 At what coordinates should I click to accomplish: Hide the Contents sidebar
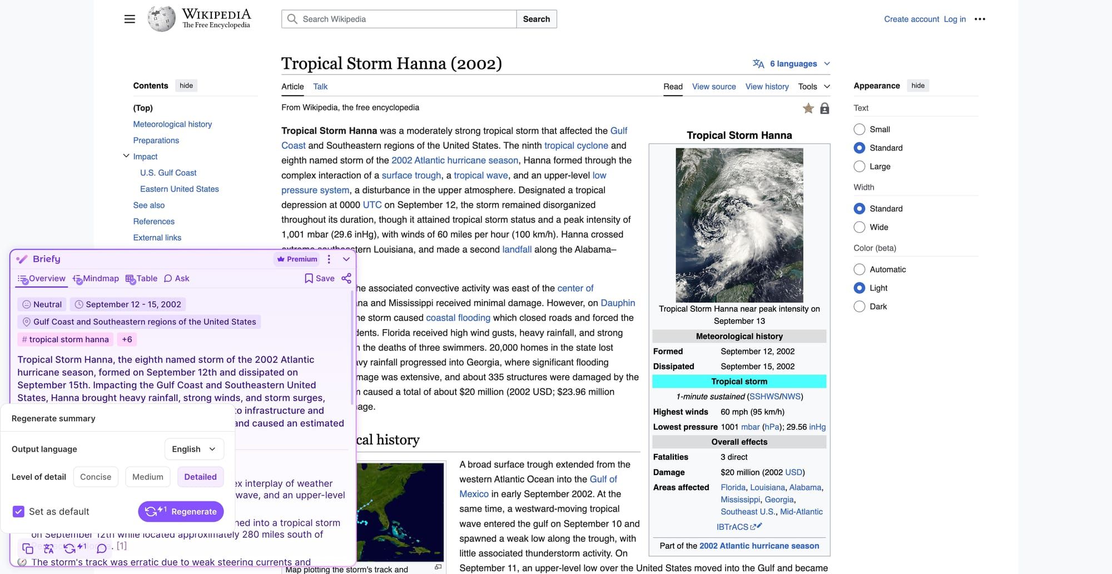pos(186,86)
